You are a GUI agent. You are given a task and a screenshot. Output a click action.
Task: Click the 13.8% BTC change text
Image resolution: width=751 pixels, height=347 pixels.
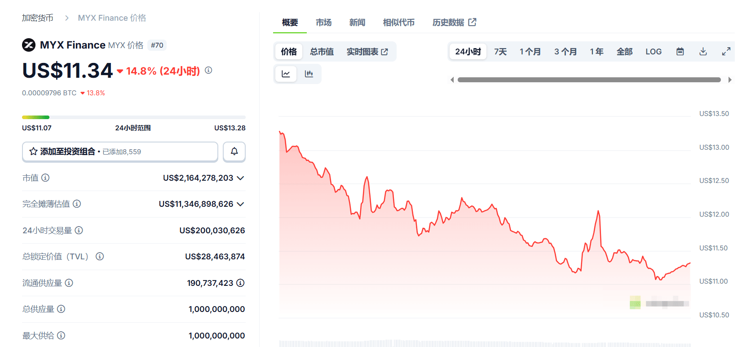click(96, 93)
